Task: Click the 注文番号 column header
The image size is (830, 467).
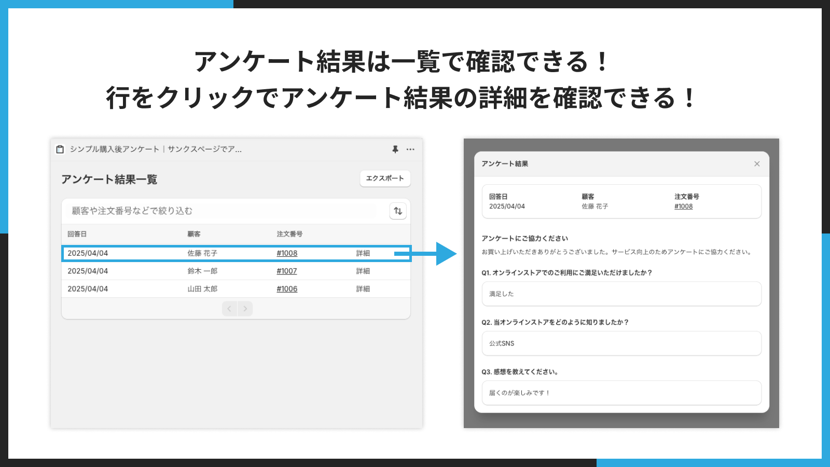Action: (x=288, y=234)
